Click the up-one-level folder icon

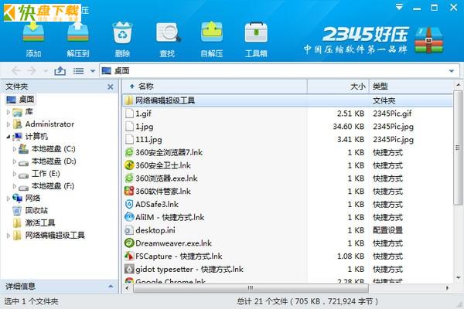[60, 71]
